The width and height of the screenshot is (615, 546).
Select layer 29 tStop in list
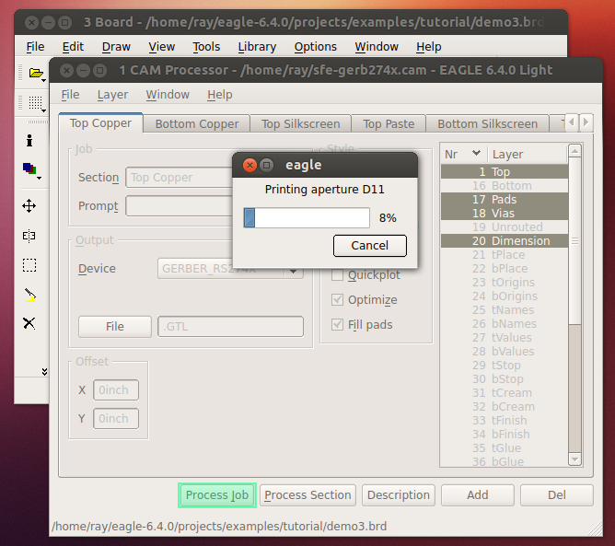505,366
